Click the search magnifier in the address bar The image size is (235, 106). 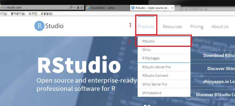point(71,7)
